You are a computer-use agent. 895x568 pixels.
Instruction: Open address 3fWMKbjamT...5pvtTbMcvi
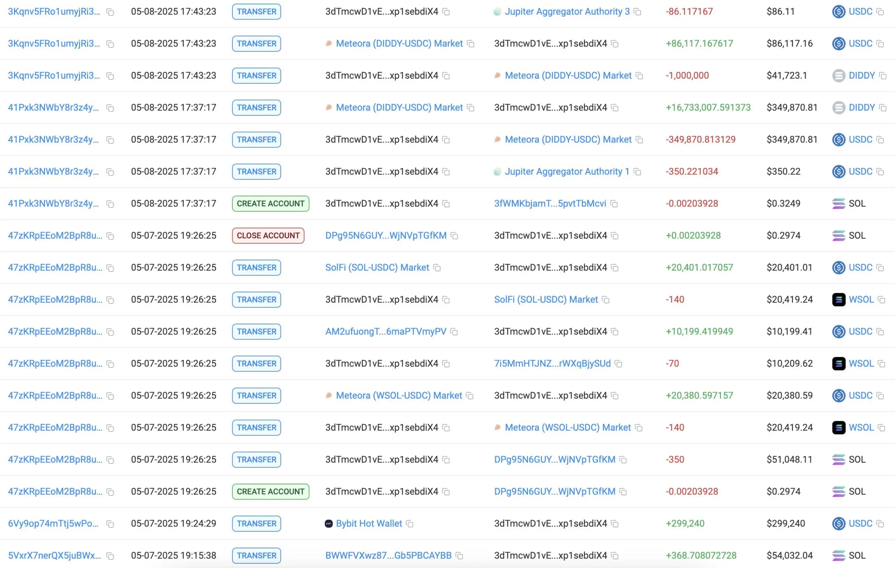pyautogui.click(x=550, y=203)
